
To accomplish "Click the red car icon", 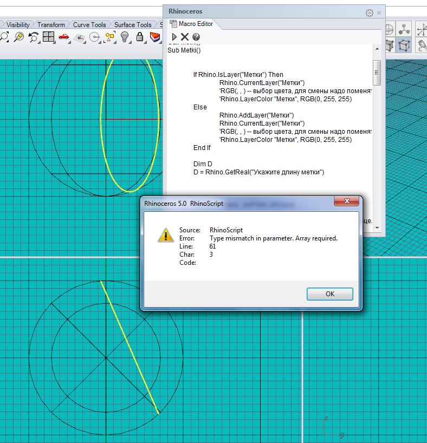I will click(x=64, y=37).
